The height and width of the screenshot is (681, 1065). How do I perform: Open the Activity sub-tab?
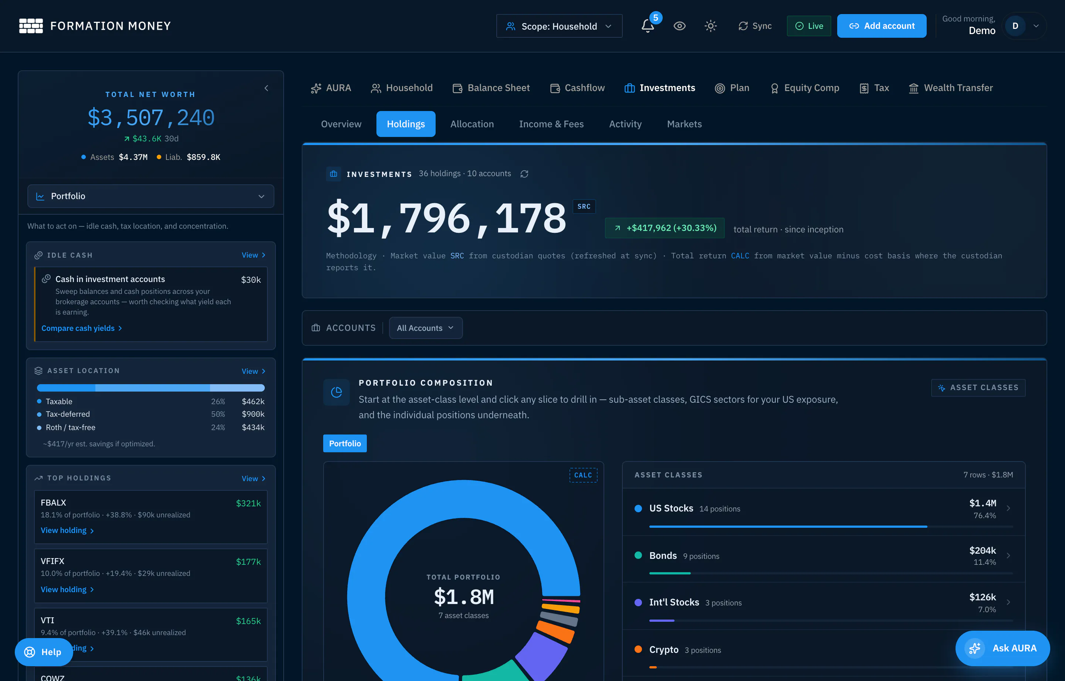[x=625, y=124]
